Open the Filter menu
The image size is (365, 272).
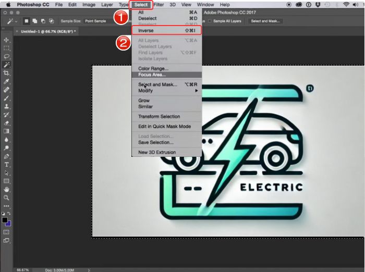[x=159, y=5]
